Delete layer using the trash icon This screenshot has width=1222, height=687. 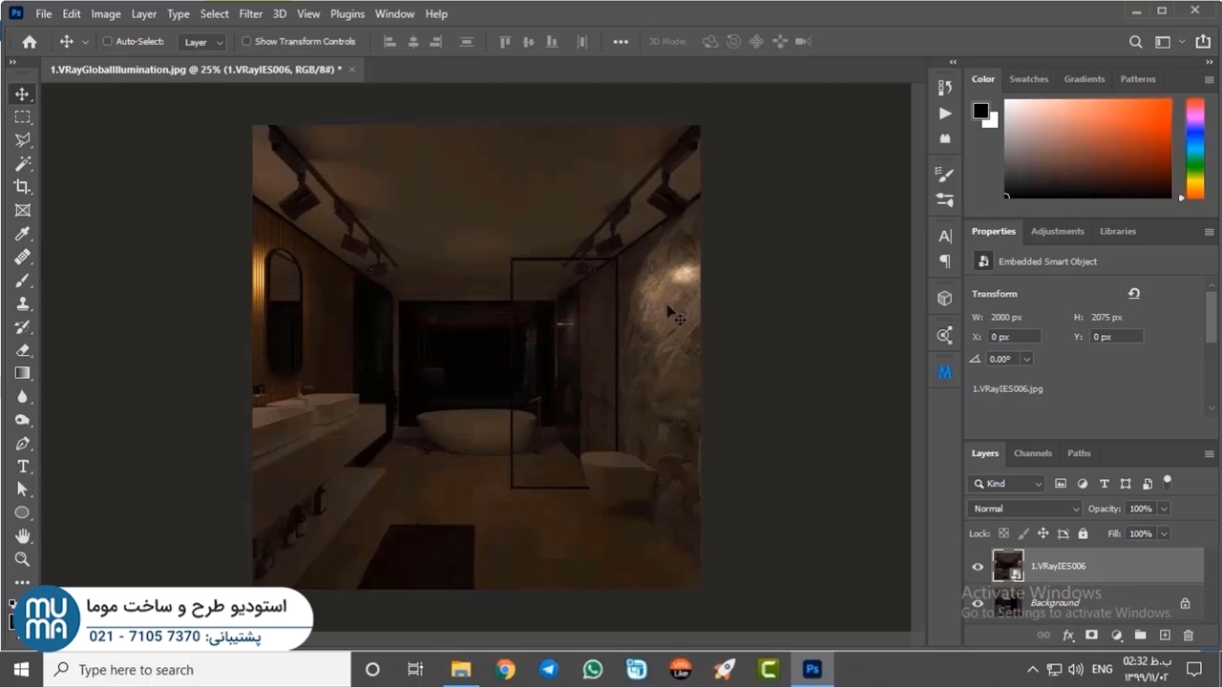pyautogui.click(x=1189, y=635)
